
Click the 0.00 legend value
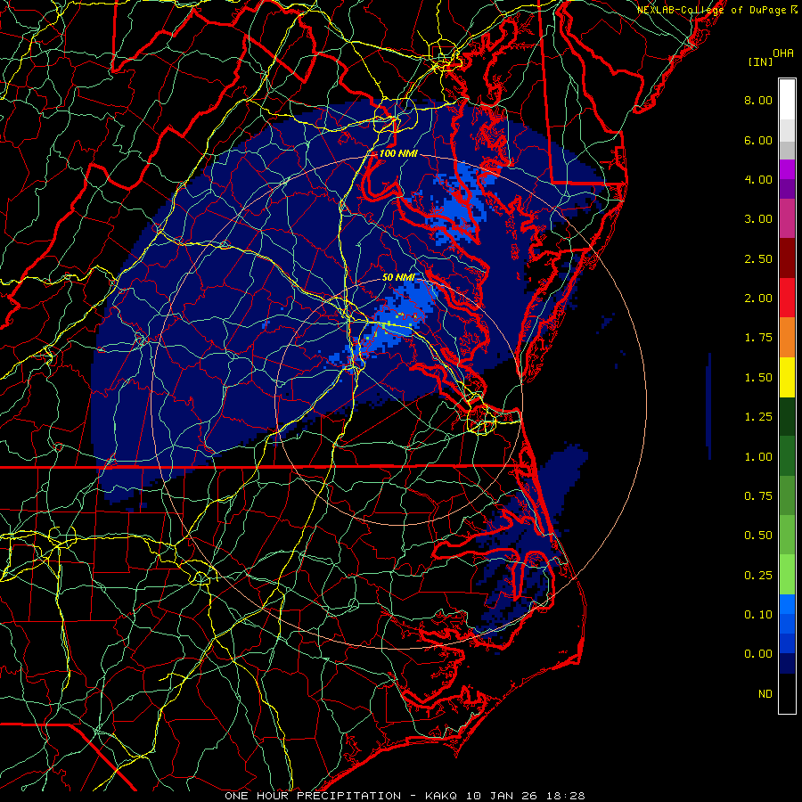pos(758,654)
